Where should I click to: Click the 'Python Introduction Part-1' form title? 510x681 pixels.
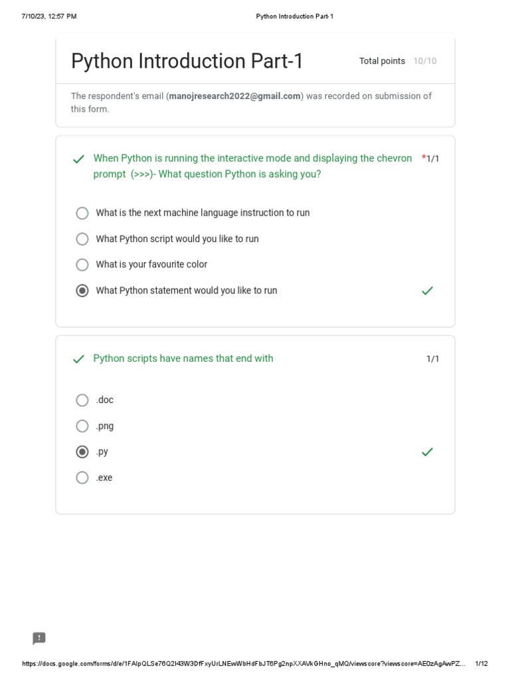click(x=187, y=61)
